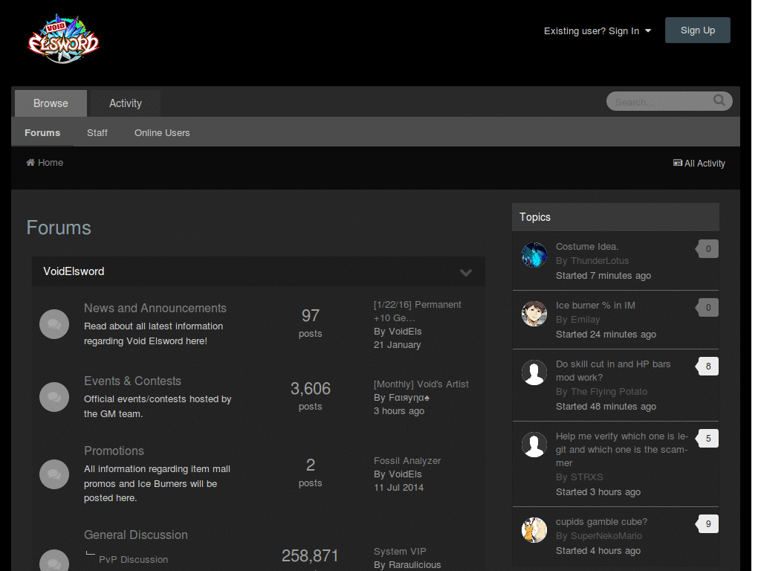
Task: Open the Existing user Sign In dropdown
Action: (598, 30)
